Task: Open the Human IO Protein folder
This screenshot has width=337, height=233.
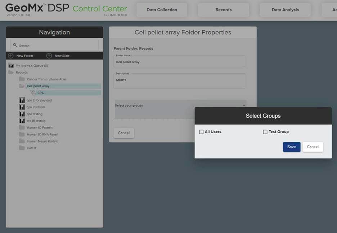Action: click(x=22, y=127)
